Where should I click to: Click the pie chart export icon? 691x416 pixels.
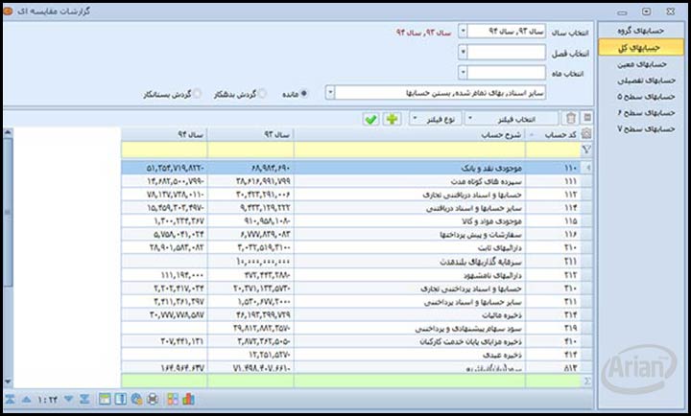[136, 400]
